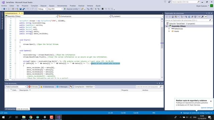Click the search magnifier in Solution Explorer
The image size is (214, 120).
pyautogui.click(x=210, y=20)
